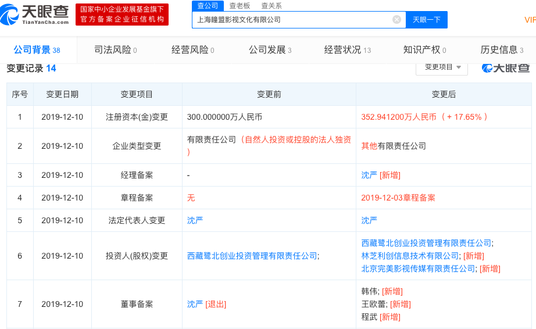Open 北京完美影视传媒有限责任公司 link
Viewport: 536px width, 329px height.
coord(418,269)
